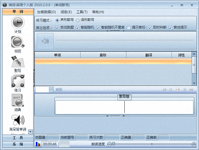Select the 默写 (Dictation) pen icon
Screen dimensions: 199x150
(18, 61)
